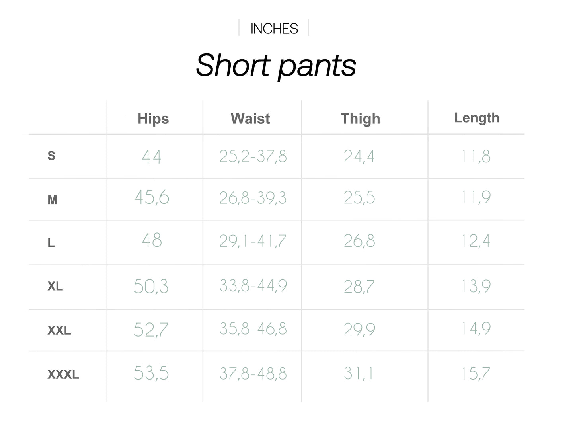Select the Waist column header
575x431 pixels.
[250, 119]
